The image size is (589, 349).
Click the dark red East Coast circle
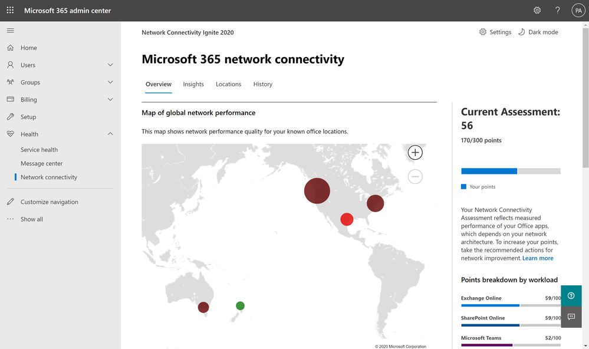tap(375, 203)
